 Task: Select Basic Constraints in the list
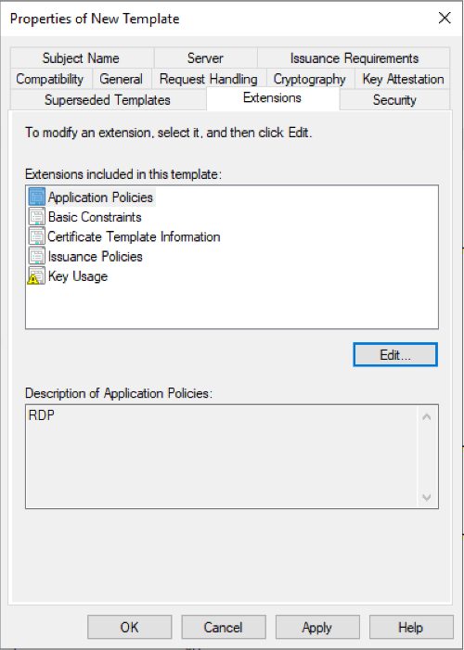point(95,217)
